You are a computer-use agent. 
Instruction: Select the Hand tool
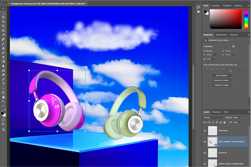click(3, 97)
